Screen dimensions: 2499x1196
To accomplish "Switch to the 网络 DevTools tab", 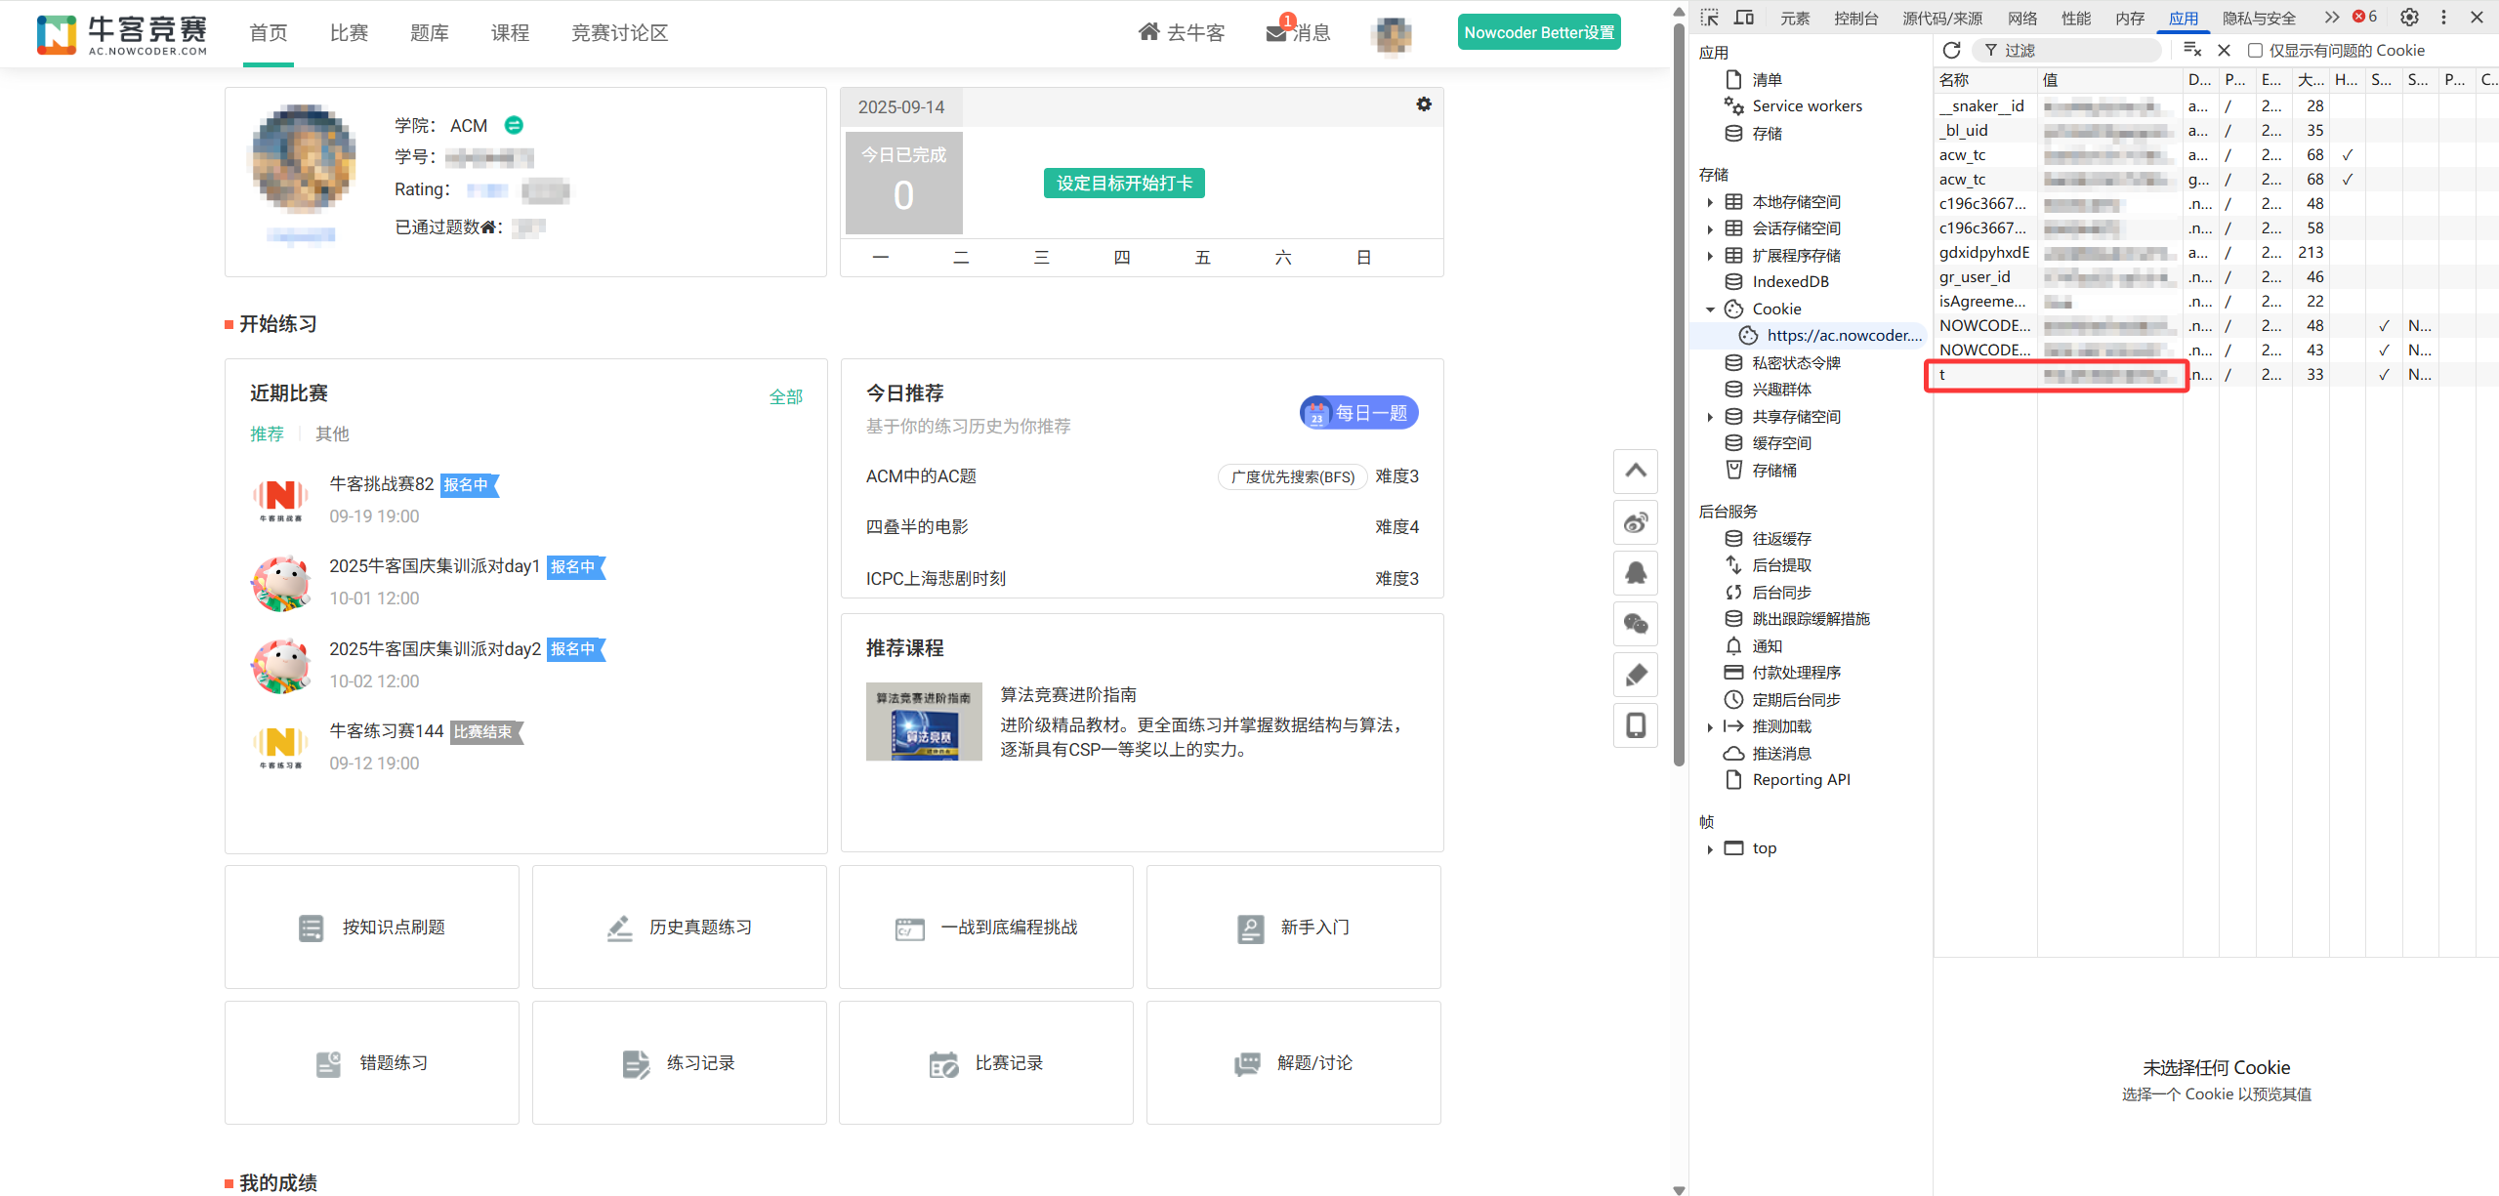I will pyautogui.click(x=2021, y=18).
